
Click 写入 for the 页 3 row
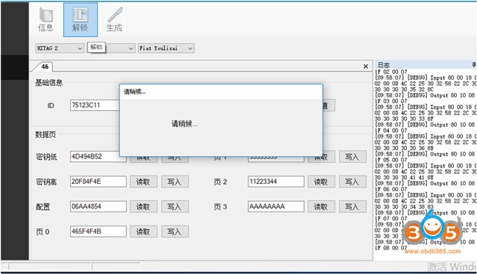point(353,206)
